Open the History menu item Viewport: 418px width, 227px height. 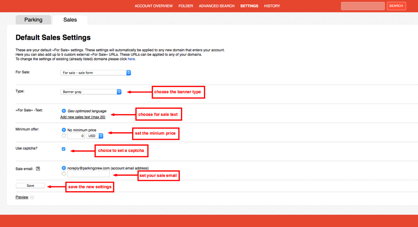click(x=272, y=6)
